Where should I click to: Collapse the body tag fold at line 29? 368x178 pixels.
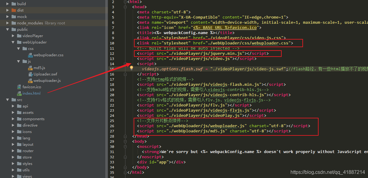(x=125, y=141)
